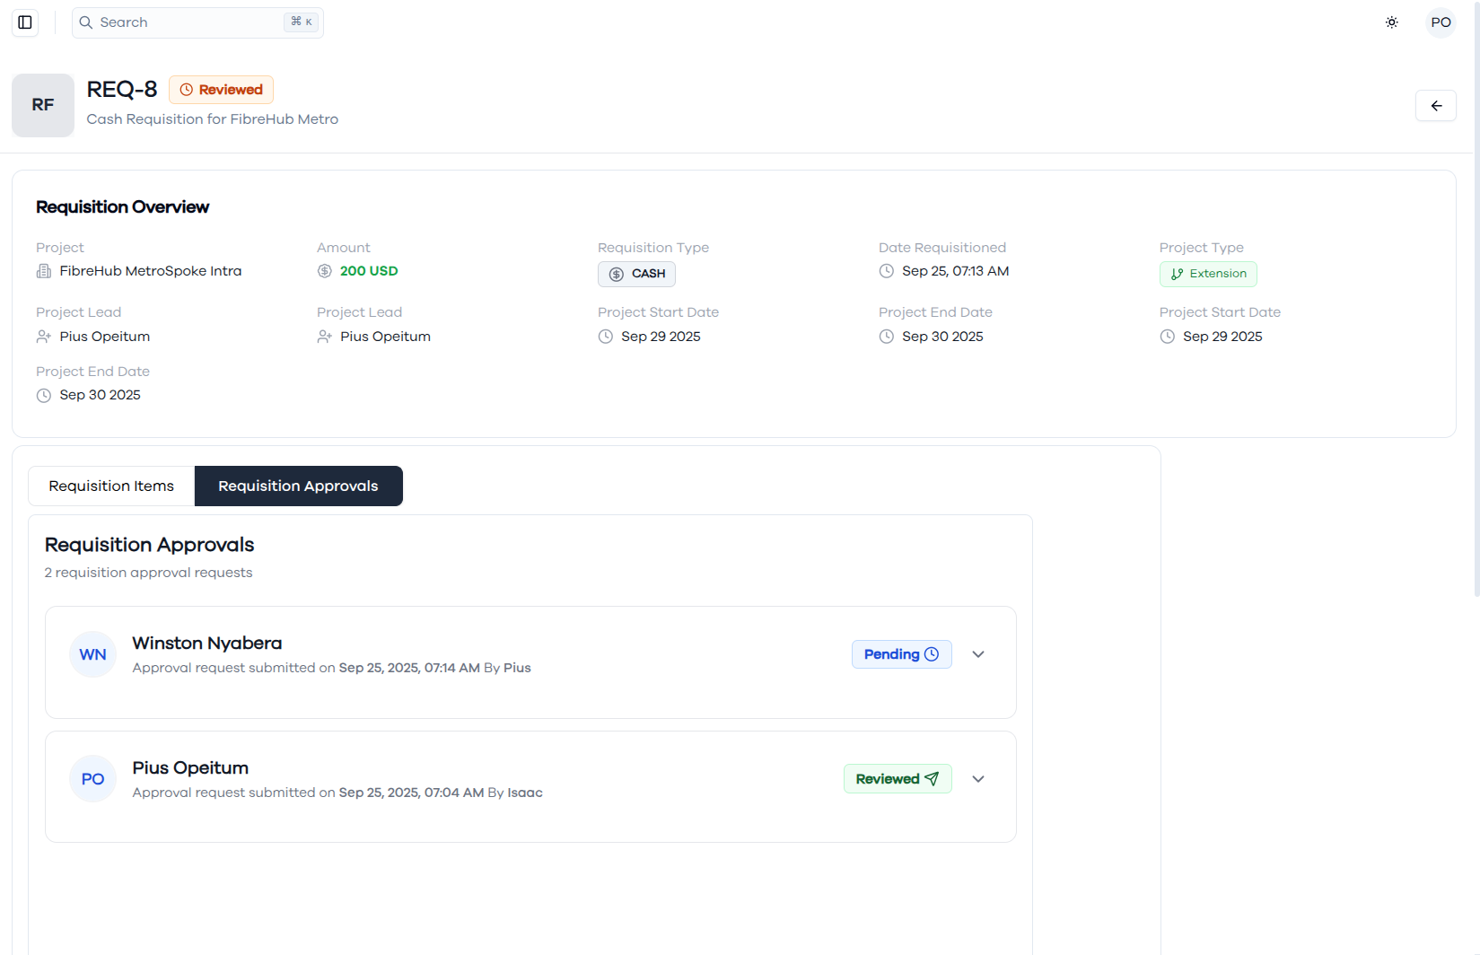Click the CASH requisition type badge

(636, 274)
